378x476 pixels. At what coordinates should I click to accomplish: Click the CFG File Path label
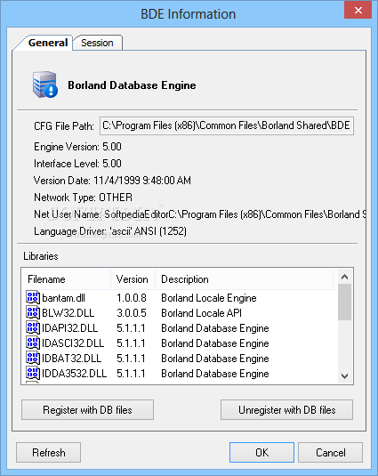64,125
